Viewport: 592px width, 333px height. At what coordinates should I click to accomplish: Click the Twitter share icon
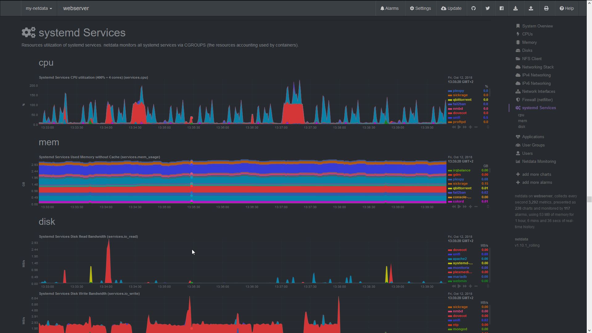tap(487, 8)
